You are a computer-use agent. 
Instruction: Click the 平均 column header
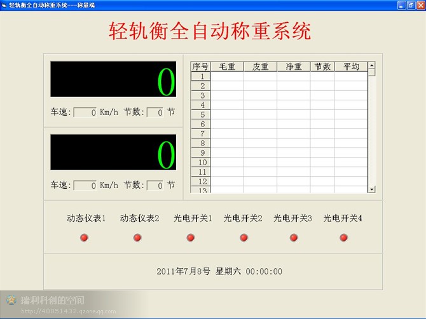tap(351, 66)
